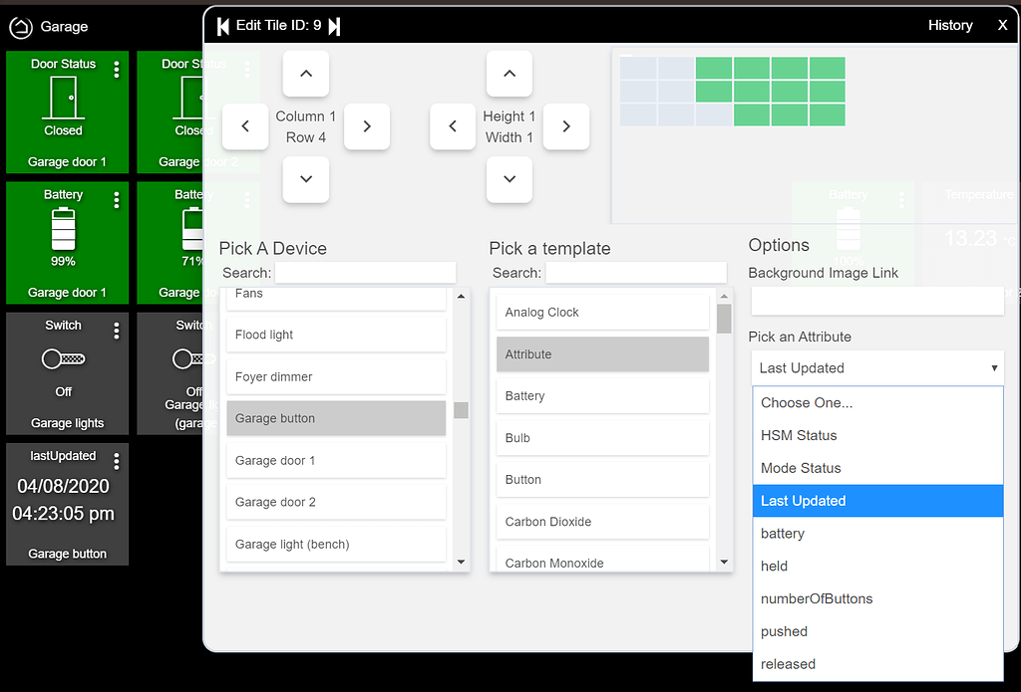Click the Garage home icon

[20, 27]
